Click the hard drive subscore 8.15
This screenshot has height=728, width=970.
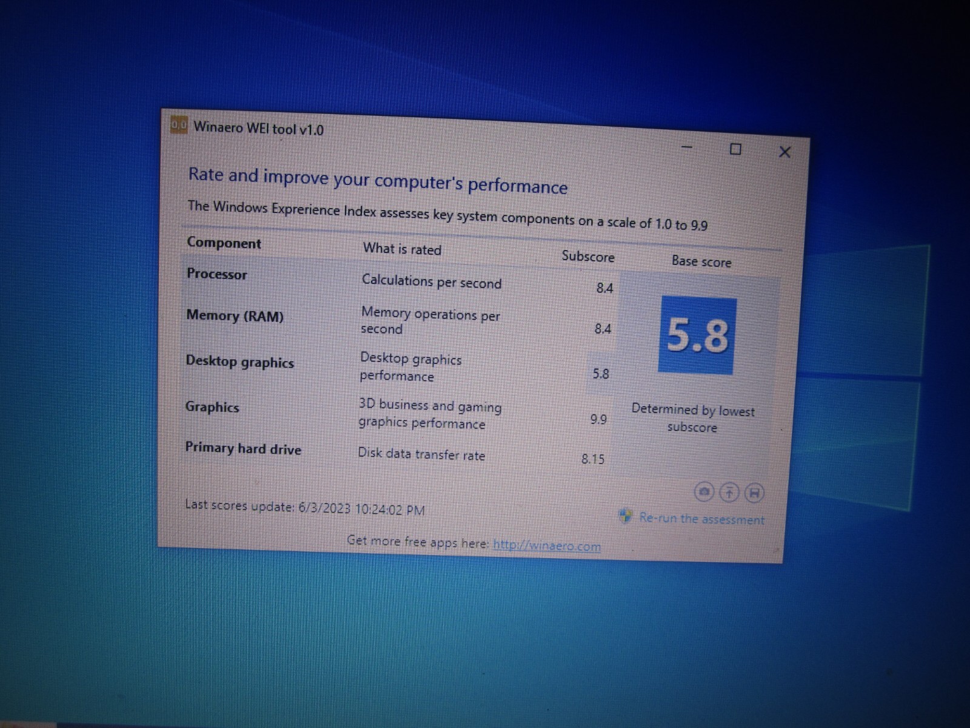tap(593, 459)
